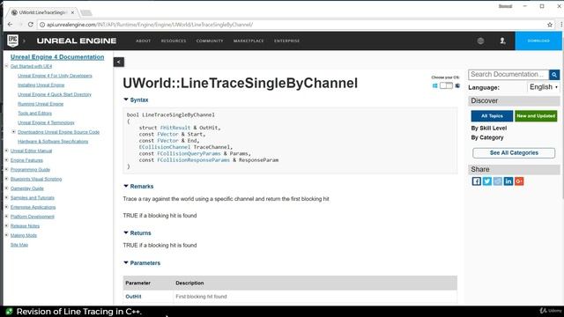This screenshot has height=317, width=564.
Task: Open Installing Unreal Engine link
Action: (x=41, y=85)
